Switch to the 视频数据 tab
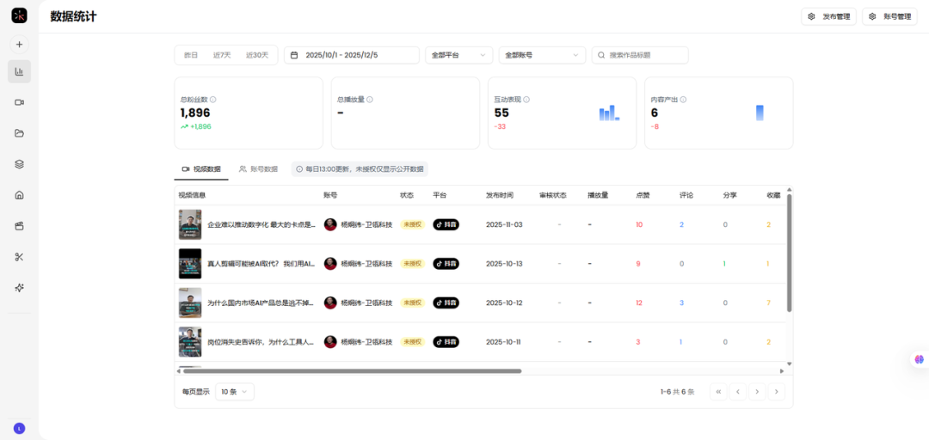The width and height of the screenshot is (929, 440). [x=200, y=168]
